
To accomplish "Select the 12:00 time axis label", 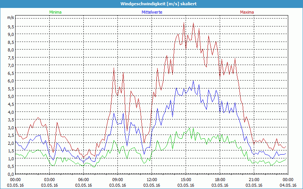I will pyautogui.click(x=152, y=180).
